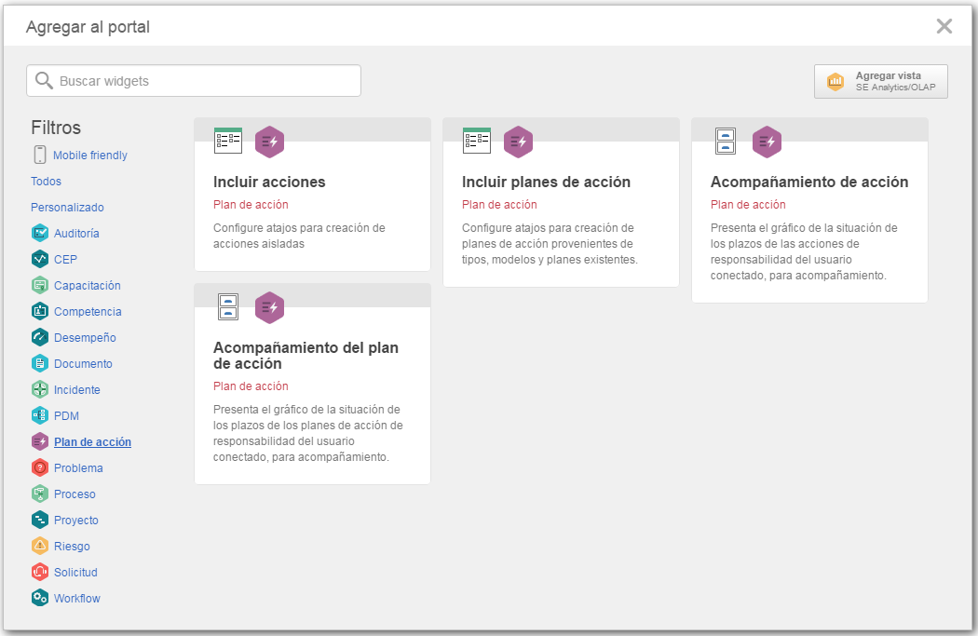This screenshot has height=636, width=978.
Task: Choose the Capacitación filter label
Action: click(x=88, y=286)
